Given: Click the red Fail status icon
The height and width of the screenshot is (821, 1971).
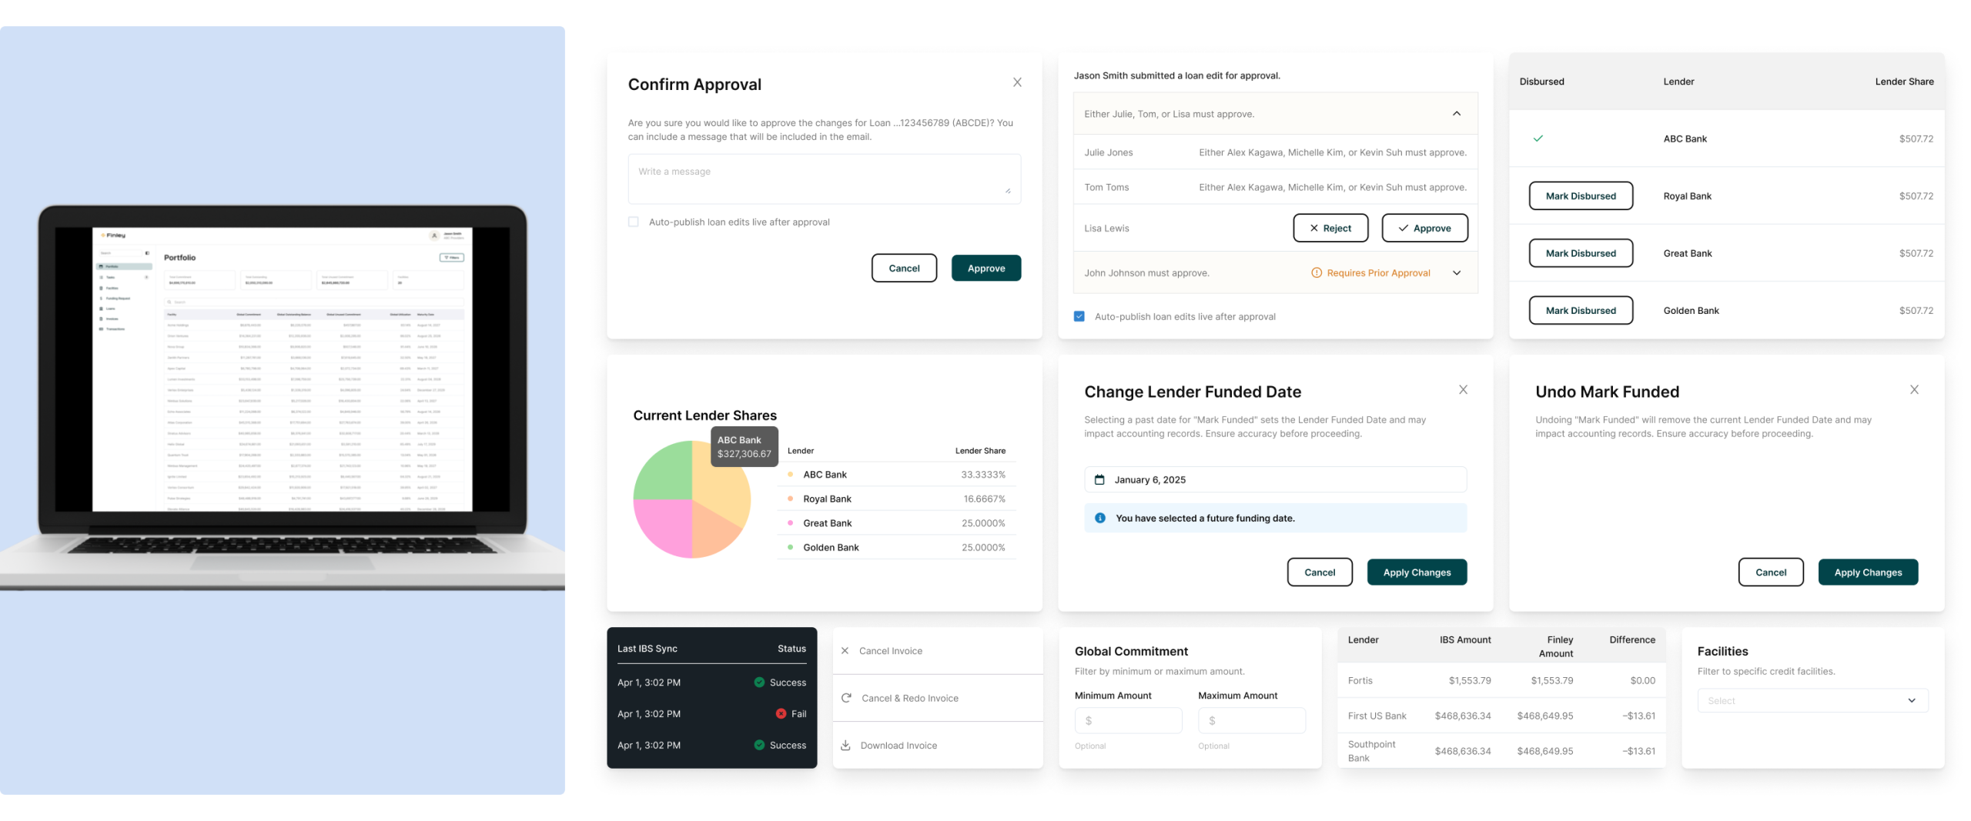Looking at the screenshot, I should click(x=781, y=714).
